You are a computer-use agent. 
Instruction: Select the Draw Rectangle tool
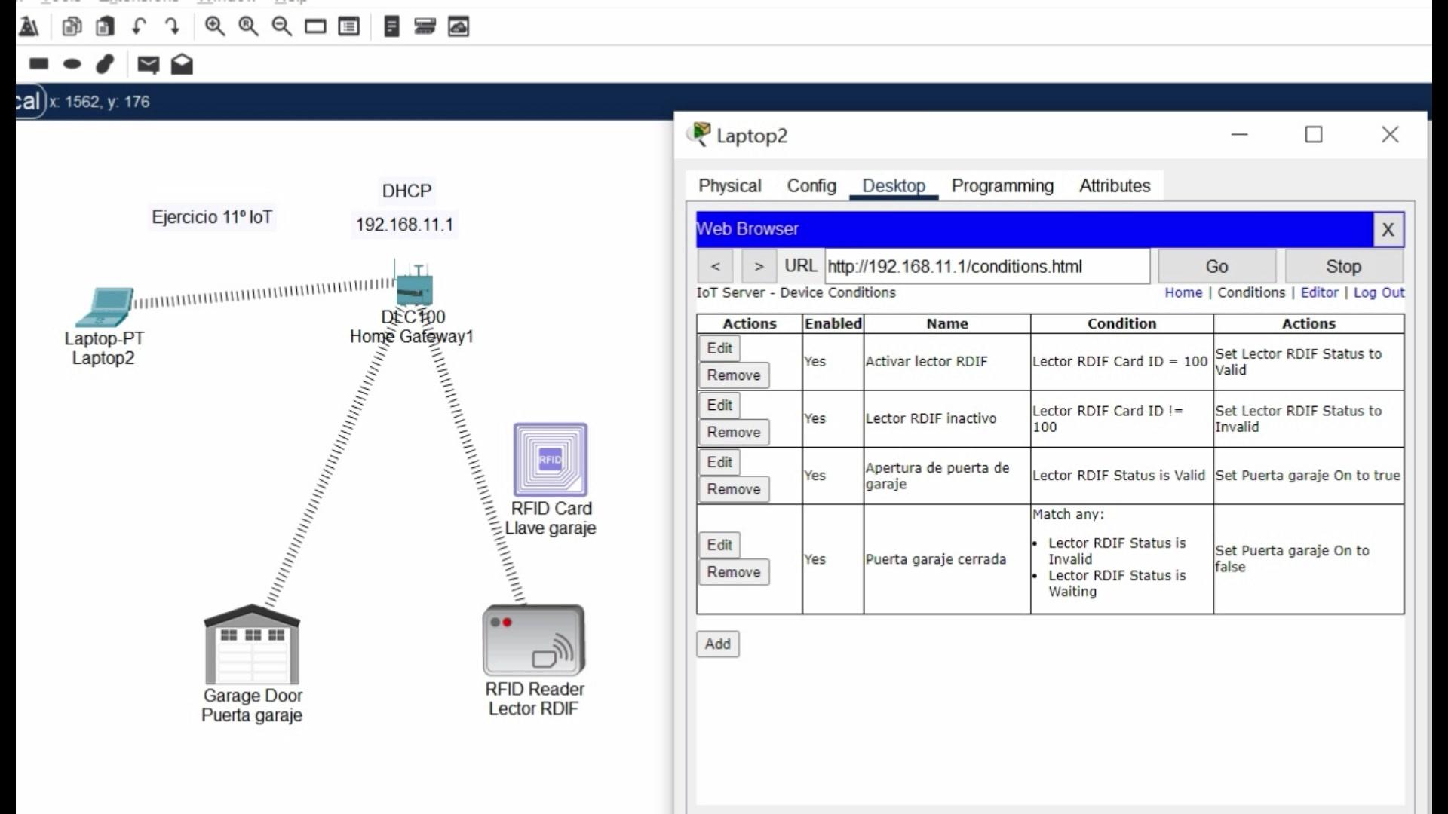pyautogui.click(x=38, y=64)
